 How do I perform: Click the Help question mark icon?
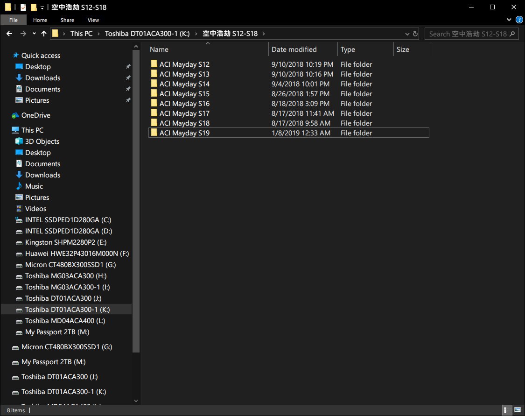click(519, 20)
